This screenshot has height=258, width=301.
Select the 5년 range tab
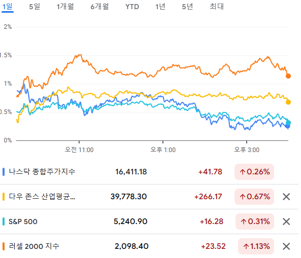click(x=187, y=7)
